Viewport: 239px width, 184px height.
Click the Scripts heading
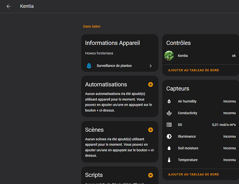94,175
